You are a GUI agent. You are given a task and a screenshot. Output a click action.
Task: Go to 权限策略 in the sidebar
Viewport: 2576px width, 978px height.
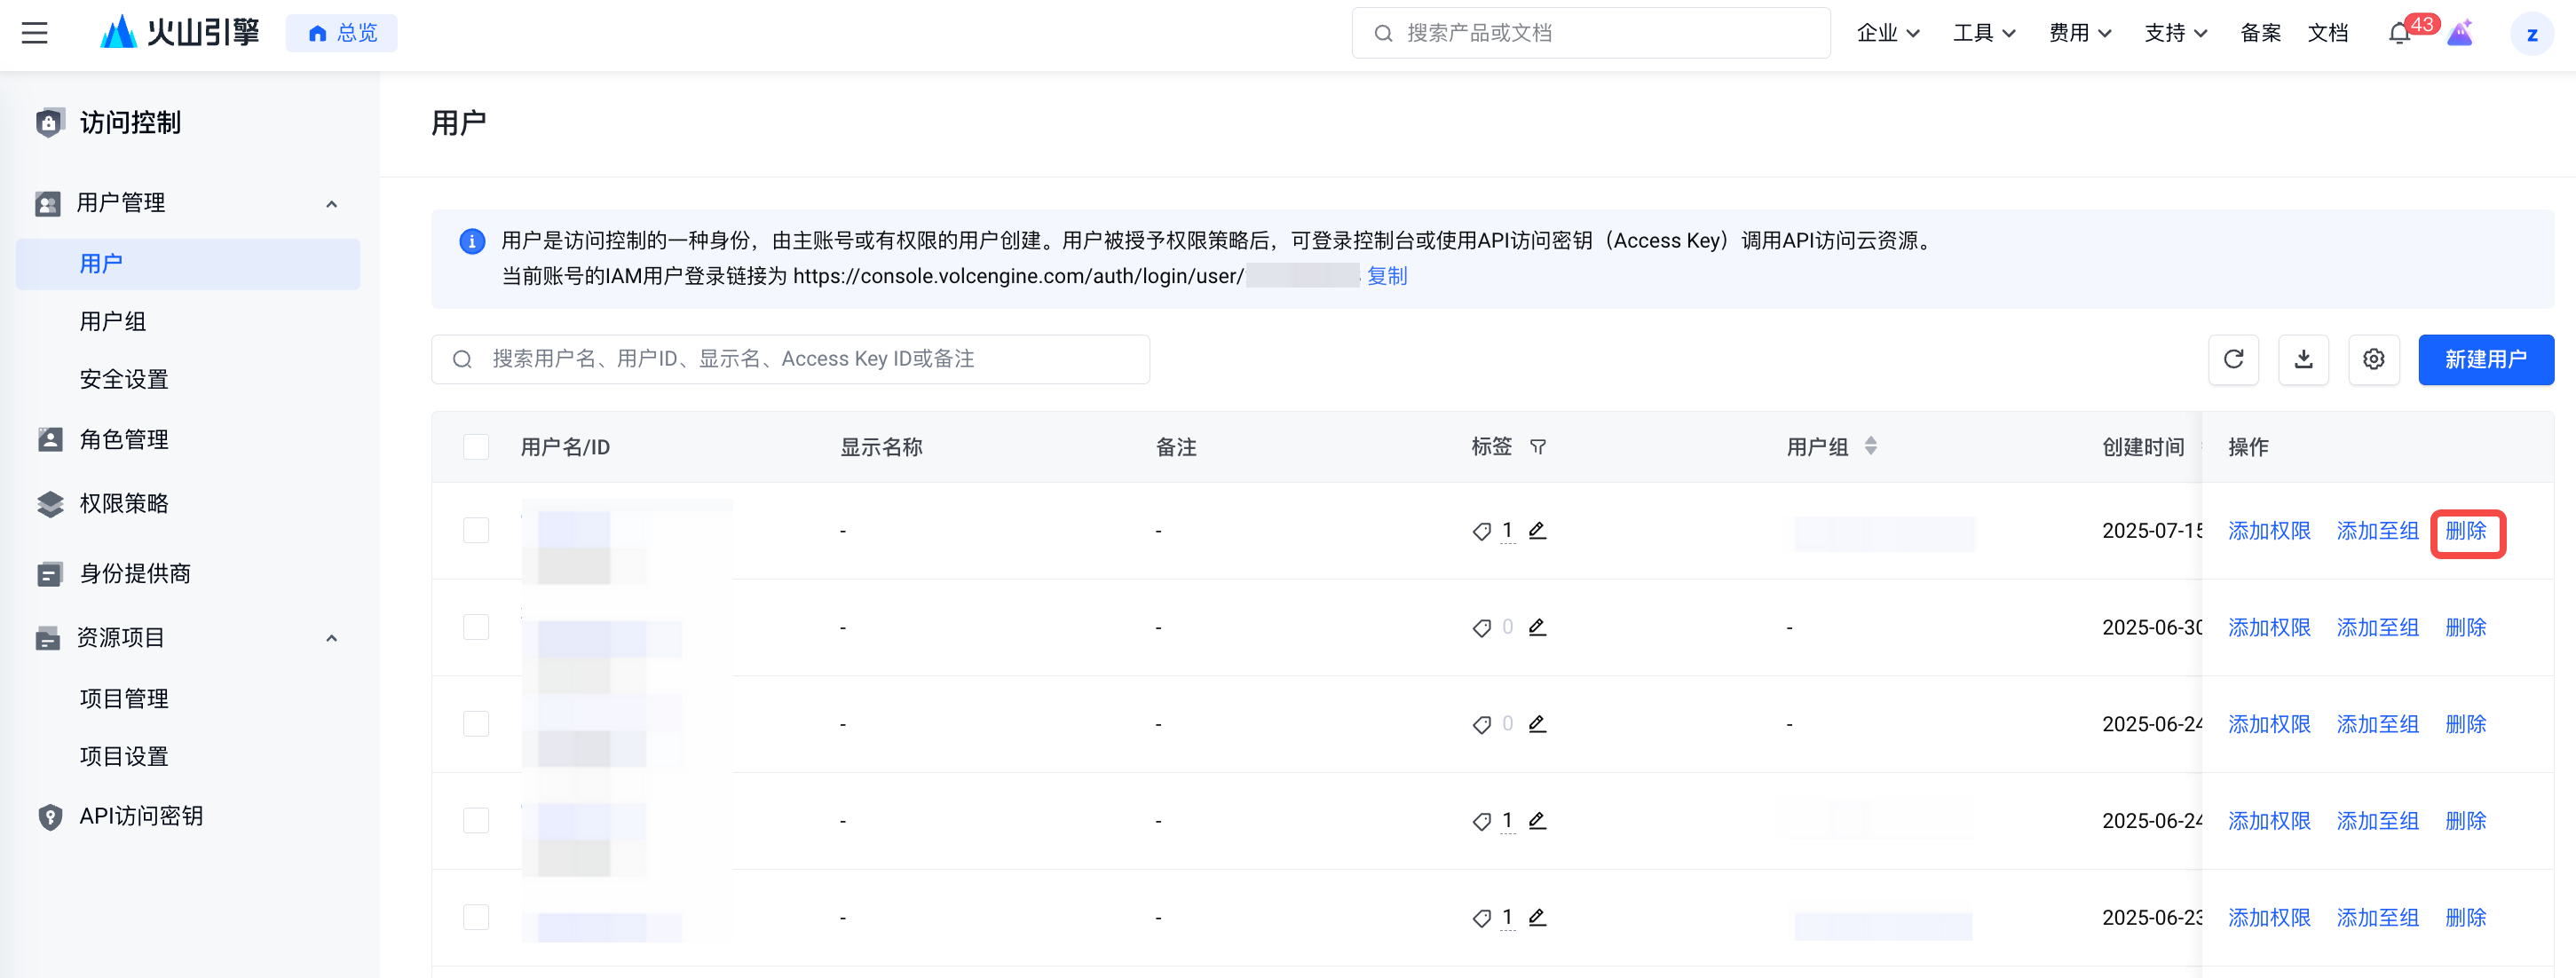(x=124, y=504)
